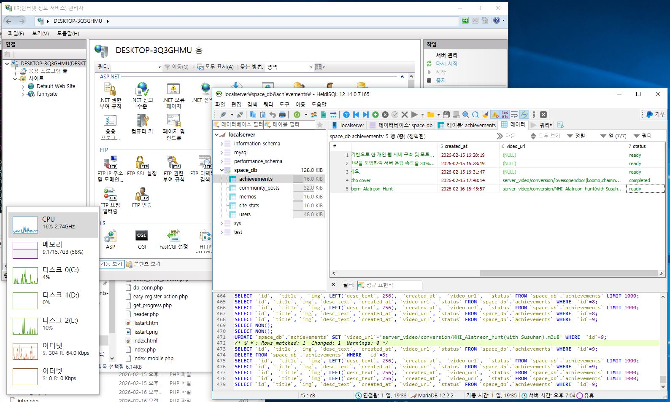Toggle the binary 100/010 display button
The height and width of the screenshot is (402, 670).
505,115
